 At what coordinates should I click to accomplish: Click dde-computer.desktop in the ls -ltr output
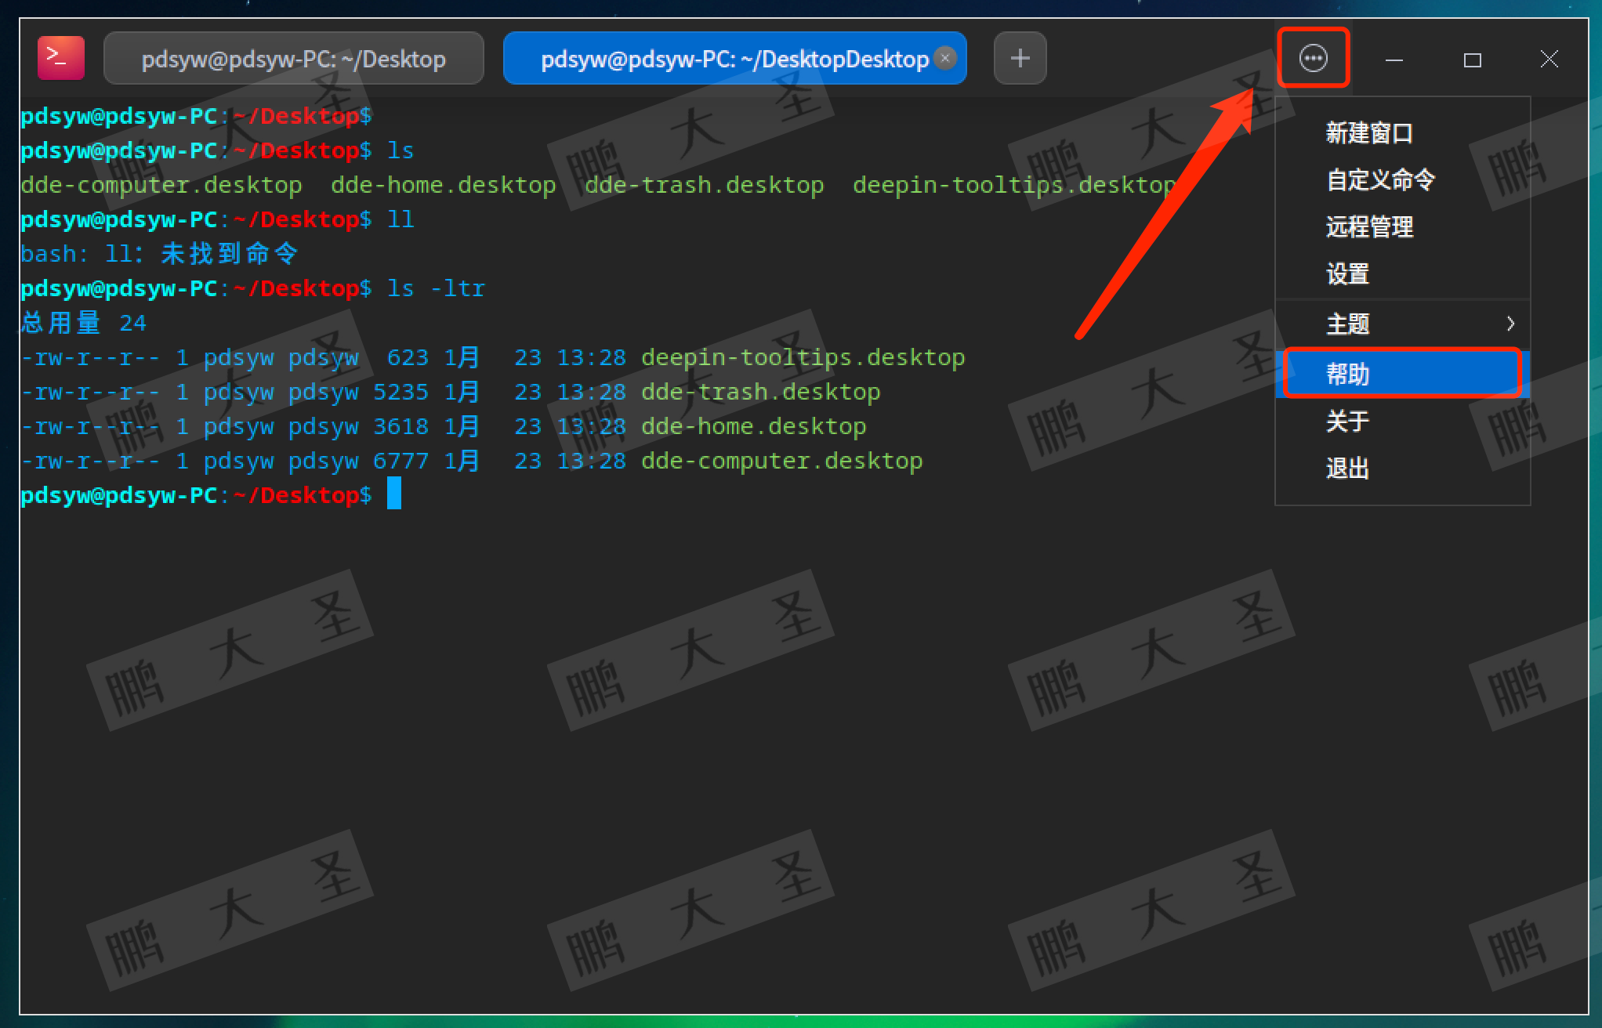(x=781, y=461)
